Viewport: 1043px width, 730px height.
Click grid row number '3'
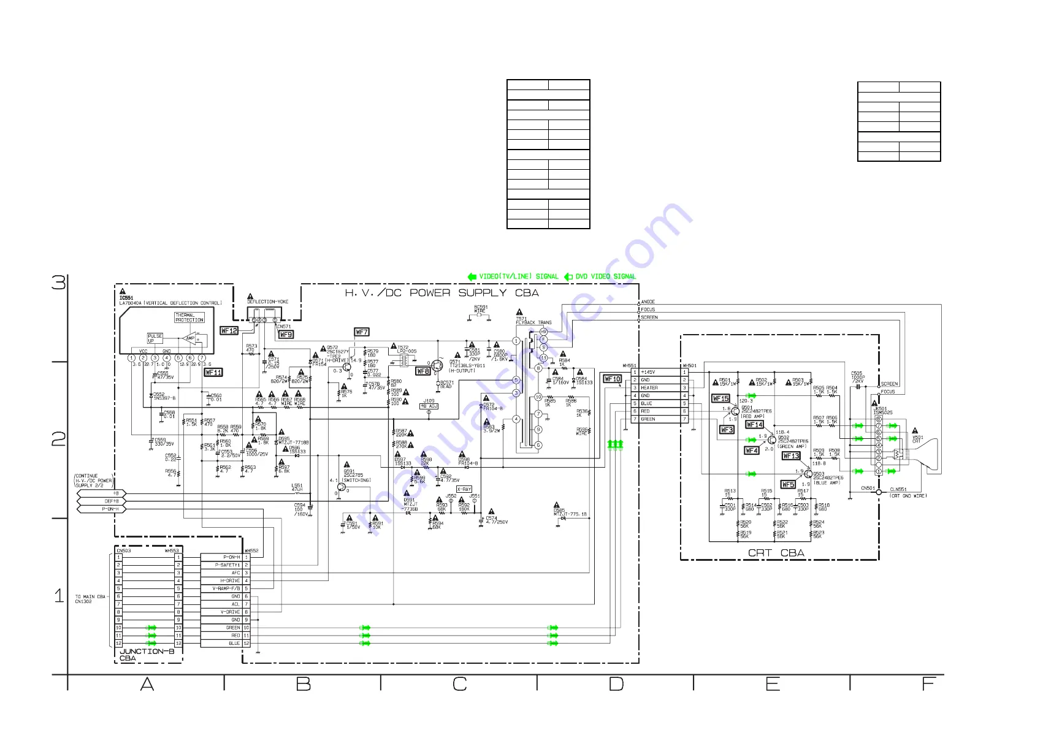pos(58,283)
